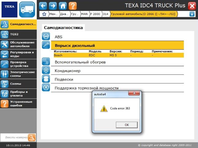Select the Кондиционер row
198x148 pixels.
117,71
